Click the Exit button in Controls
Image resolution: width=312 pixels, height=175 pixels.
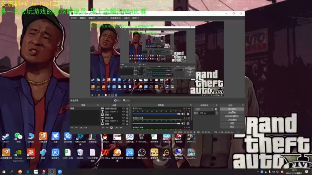coord(232,127)
